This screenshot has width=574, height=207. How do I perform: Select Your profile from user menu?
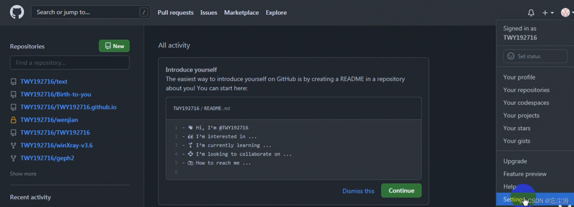point(519,77)
